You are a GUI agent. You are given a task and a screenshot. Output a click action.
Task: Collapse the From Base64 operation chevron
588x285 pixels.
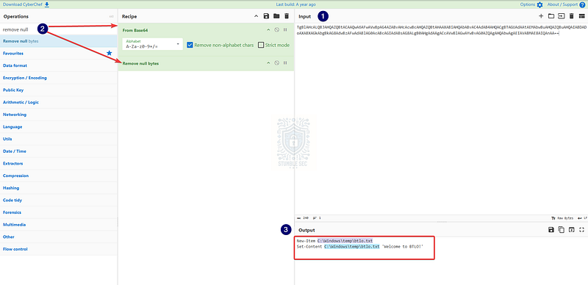click(x=268, y=29)
